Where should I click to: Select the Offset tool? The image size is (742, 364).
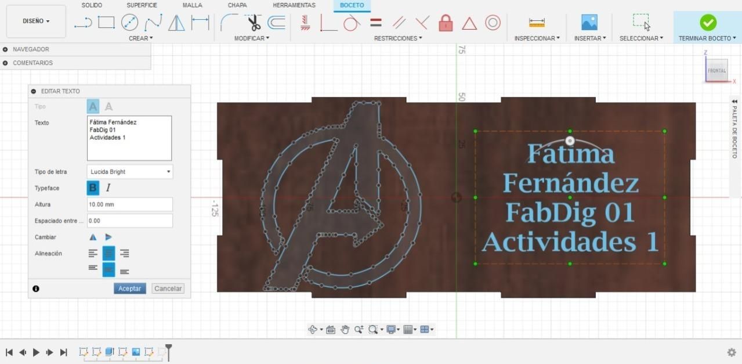click(276, 23)
